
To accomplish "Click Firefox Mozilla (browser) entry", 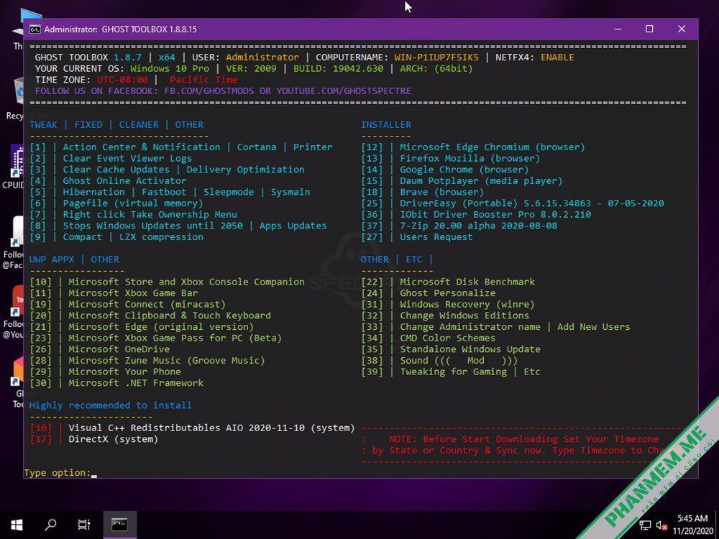I will [x=451, y=159].
